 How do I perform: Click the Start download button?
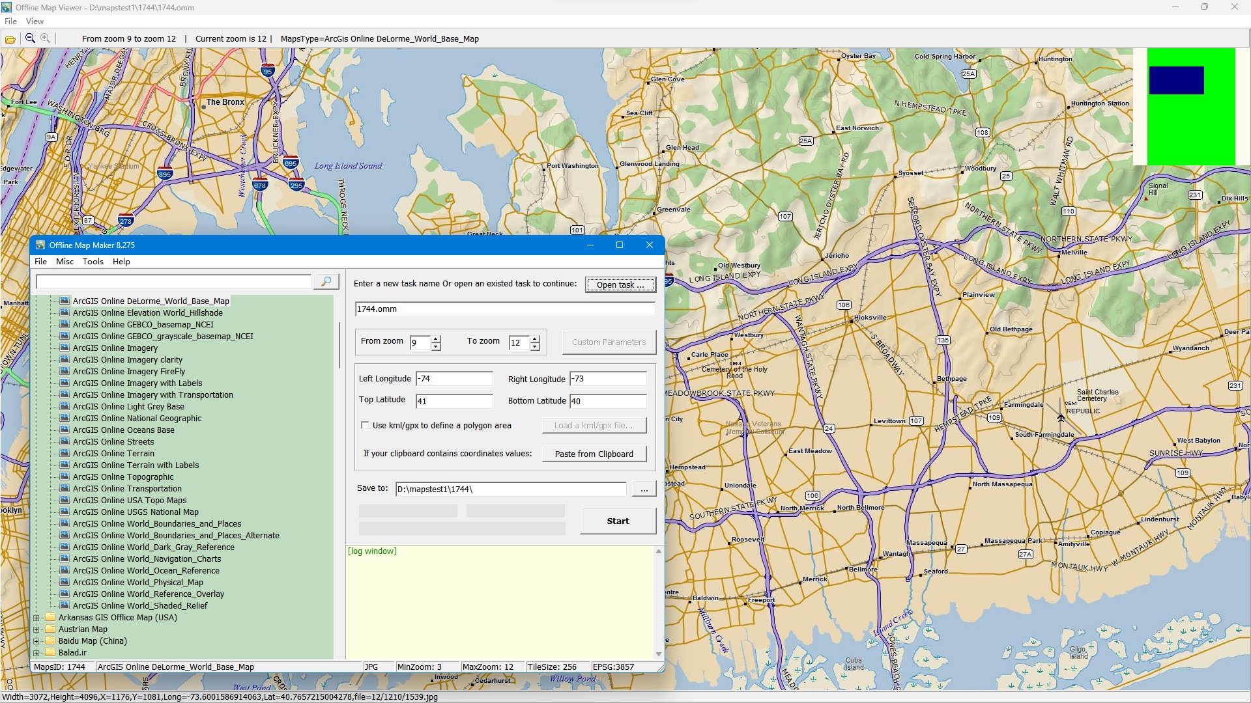coord(618,521)
